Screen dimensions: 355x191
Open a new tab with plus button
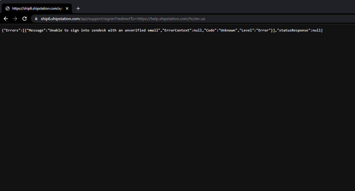tap(78, 9)
